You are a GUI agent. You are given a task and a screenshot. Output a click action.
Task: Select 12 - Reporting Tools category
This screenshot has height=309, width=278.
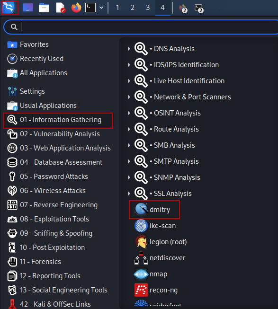(44, 276)
